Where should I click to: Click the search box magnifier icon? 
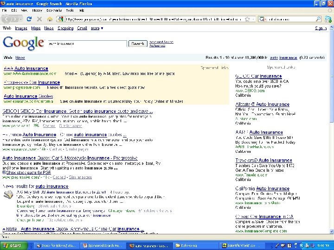tap(318, 19)
